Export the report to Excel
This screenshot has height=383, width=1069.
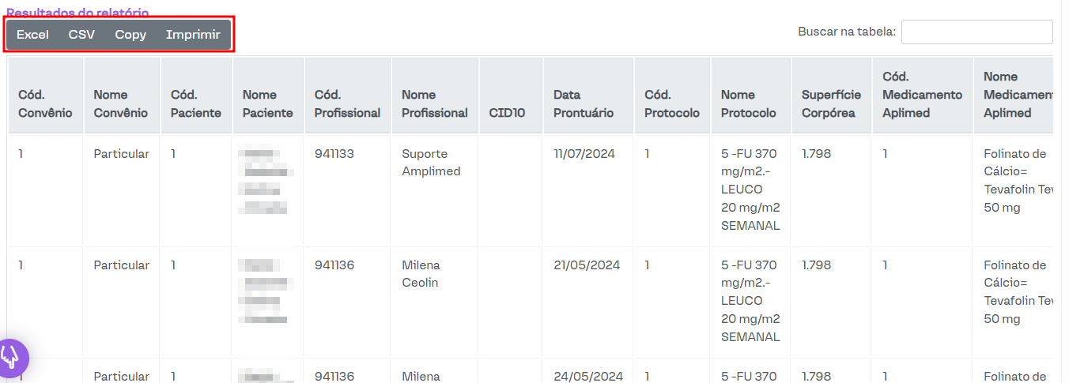point(32,35)
